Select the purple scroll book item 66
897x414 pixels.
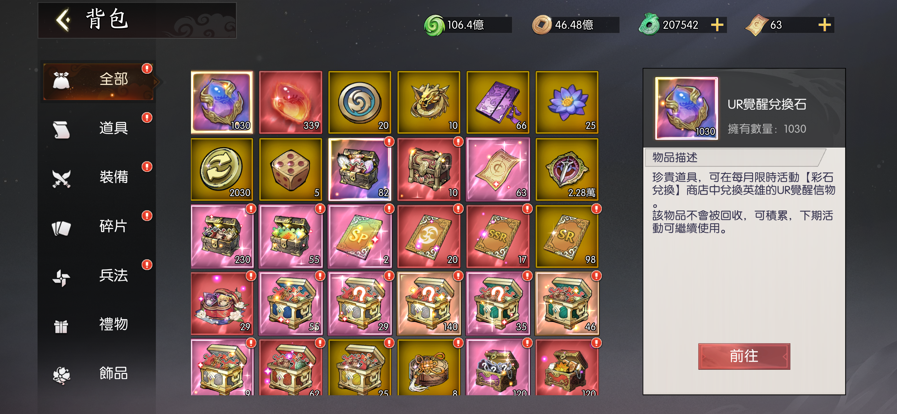(498, 102)
